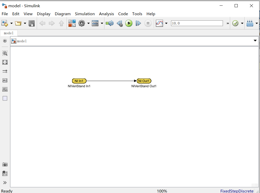Collapse the left palette with the chevron

5,182
